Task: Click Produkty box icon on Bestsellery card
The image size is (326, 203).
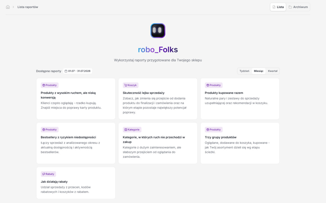Action: click(44, 130)
